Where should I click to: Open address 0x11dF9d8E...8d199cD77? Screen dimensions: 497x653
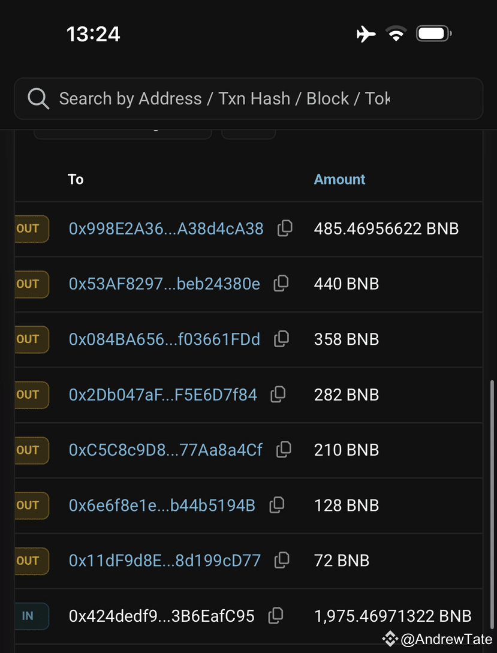165,561
